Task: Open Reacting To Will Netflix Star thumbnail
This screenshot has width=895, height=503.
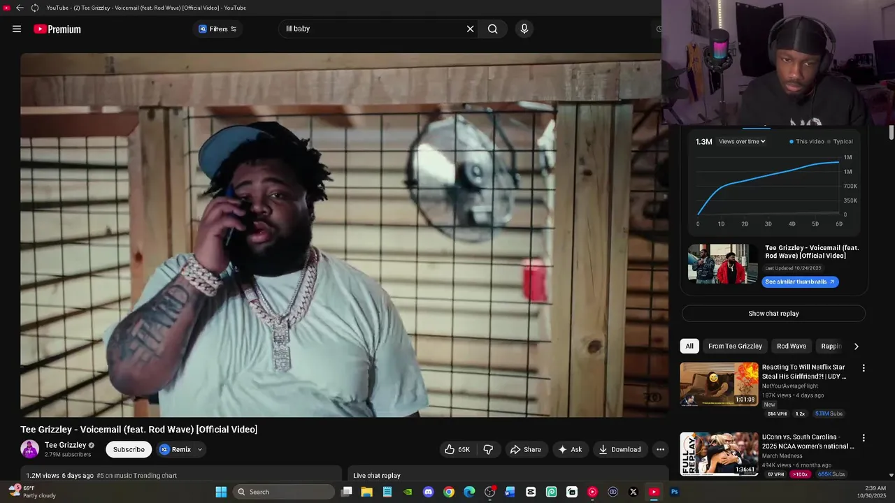Action: pyautogui.click(x=719, y=384)
